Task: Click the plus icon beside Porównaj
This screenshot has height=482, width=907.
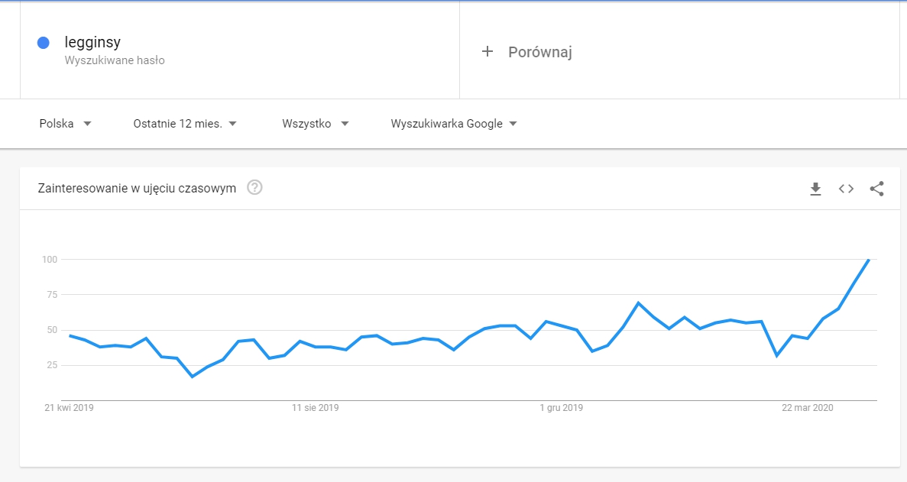Action: tap(488, 52)
